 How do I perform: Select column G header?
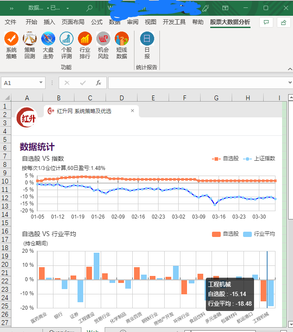pyautogui.click(x=216, y=98)
